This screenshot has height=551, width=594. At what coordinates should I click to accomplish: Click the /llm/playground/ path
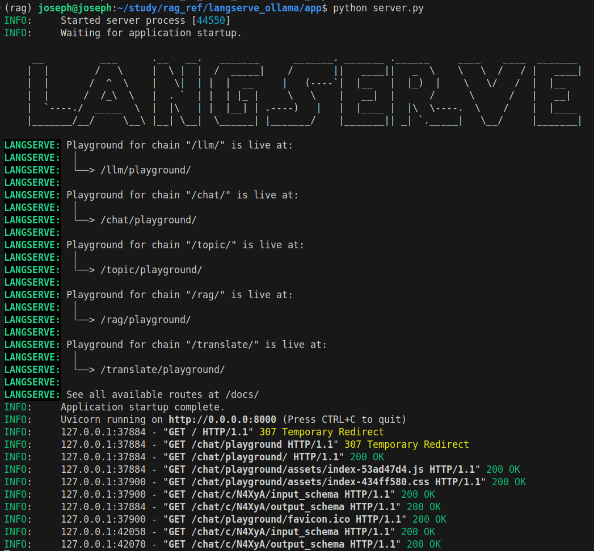tap(146, 170)
